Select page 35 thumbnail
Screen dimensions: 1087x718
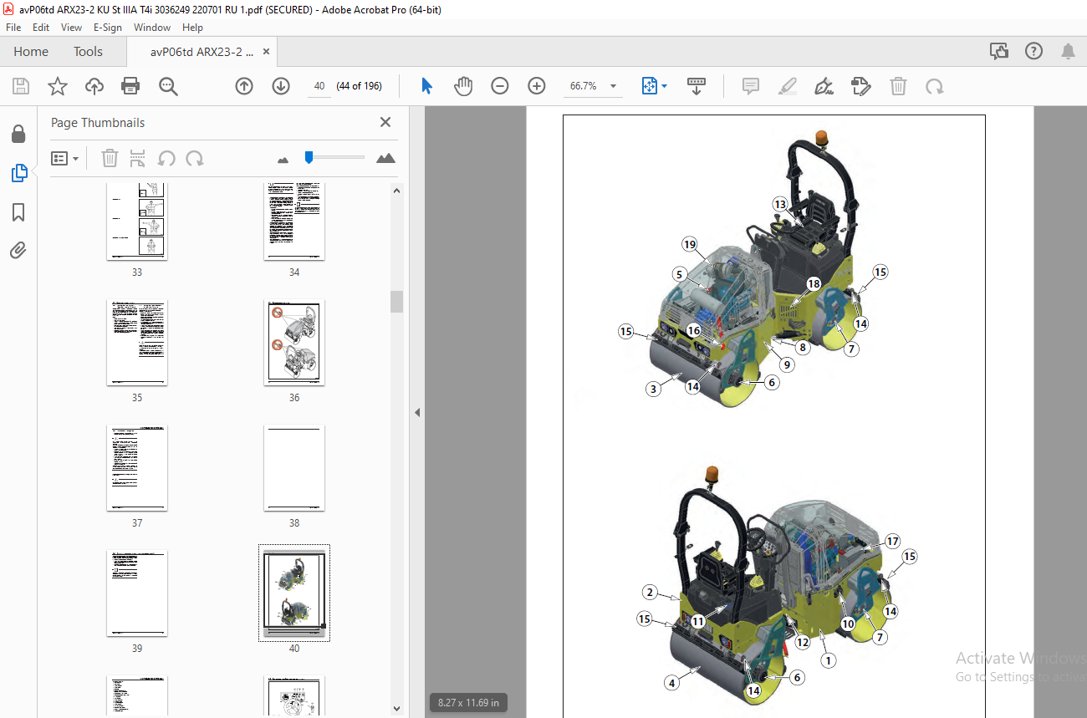[137, 343]
